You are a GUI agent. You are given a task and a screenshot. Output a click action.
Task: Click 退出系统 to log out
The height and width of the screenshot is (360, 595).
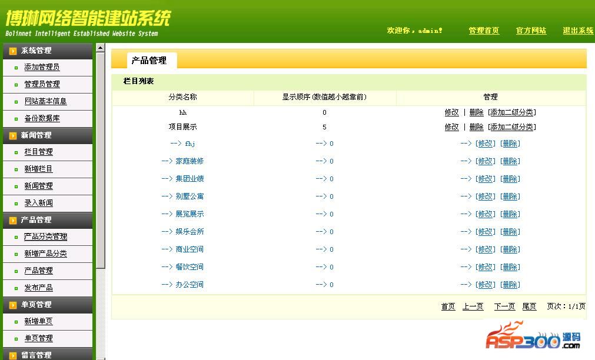coord(578,31)
